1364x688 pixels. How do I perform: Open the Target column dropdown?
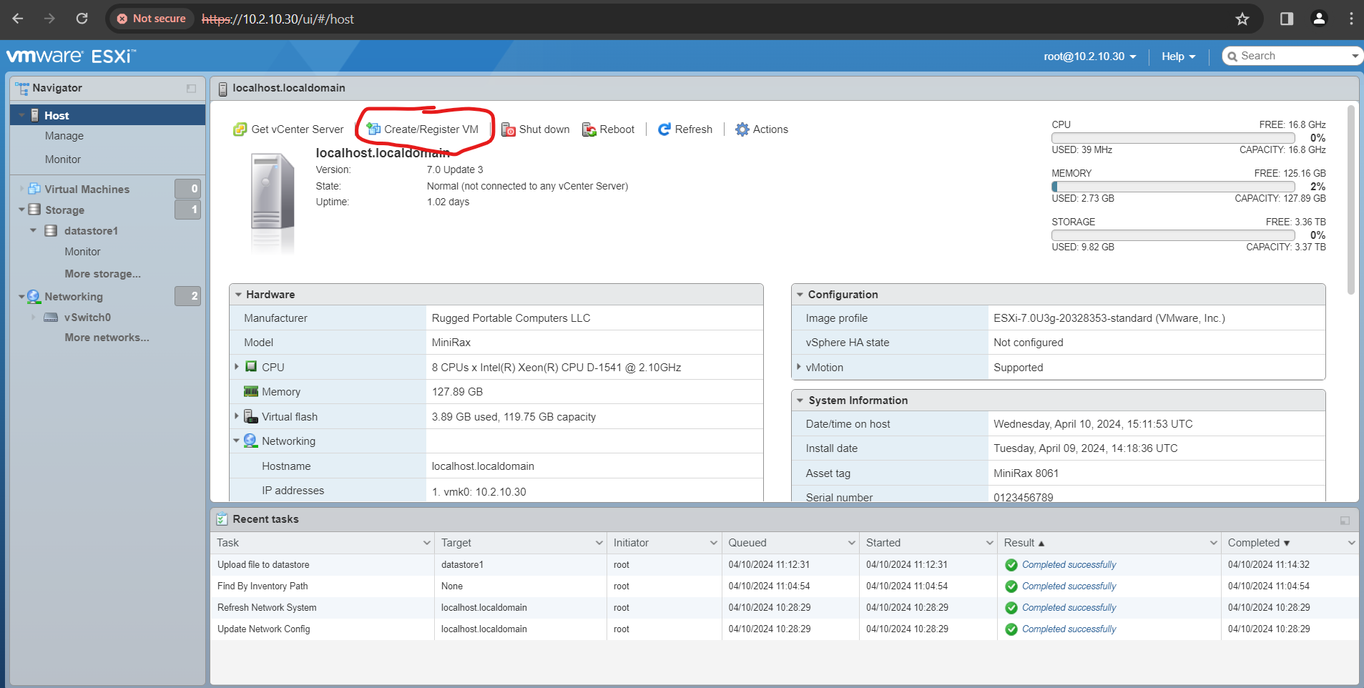(x=599, y=543)
